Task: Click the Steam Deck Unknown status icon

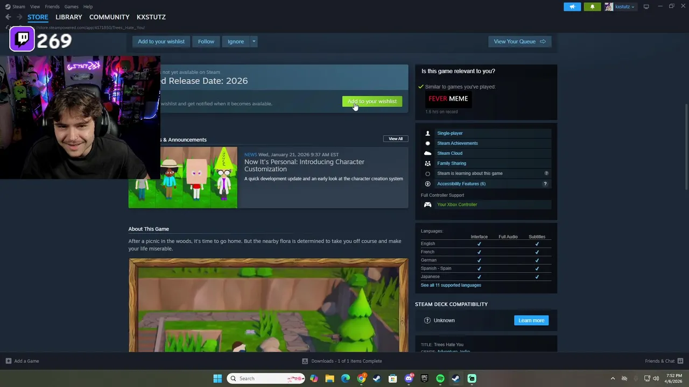Action: pyautogui.click(x=427, y=320)
